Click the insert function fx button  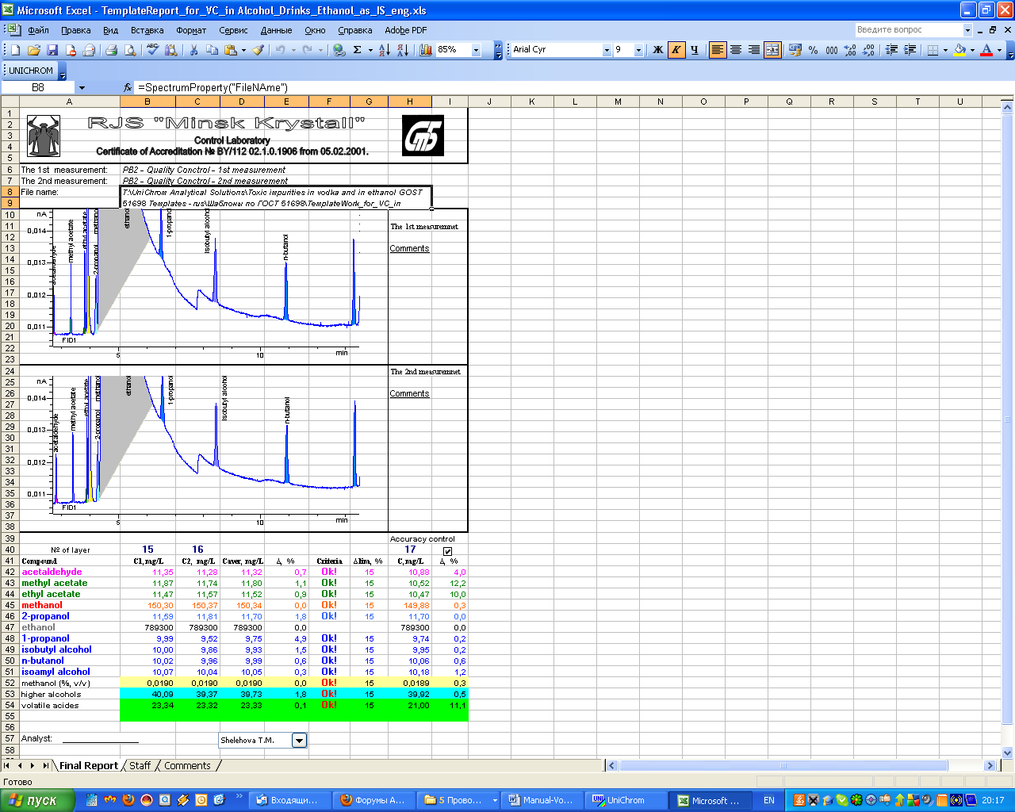[x=128, y=88]
